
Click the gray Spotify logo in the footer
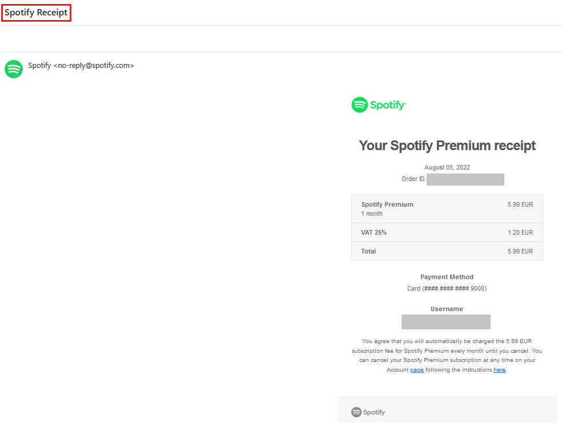pyautogui.click(x=368, y=412)
